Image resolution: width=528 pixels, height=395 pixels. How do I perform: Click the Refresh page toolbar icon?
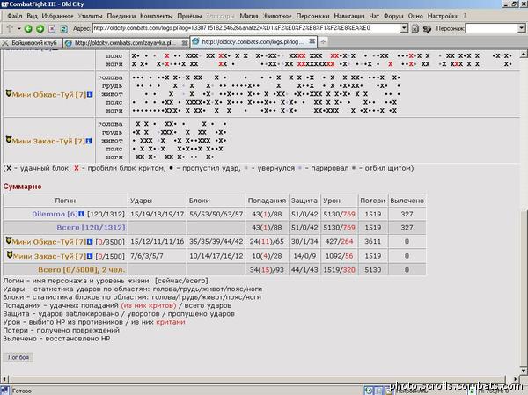(x=63, y=29)
